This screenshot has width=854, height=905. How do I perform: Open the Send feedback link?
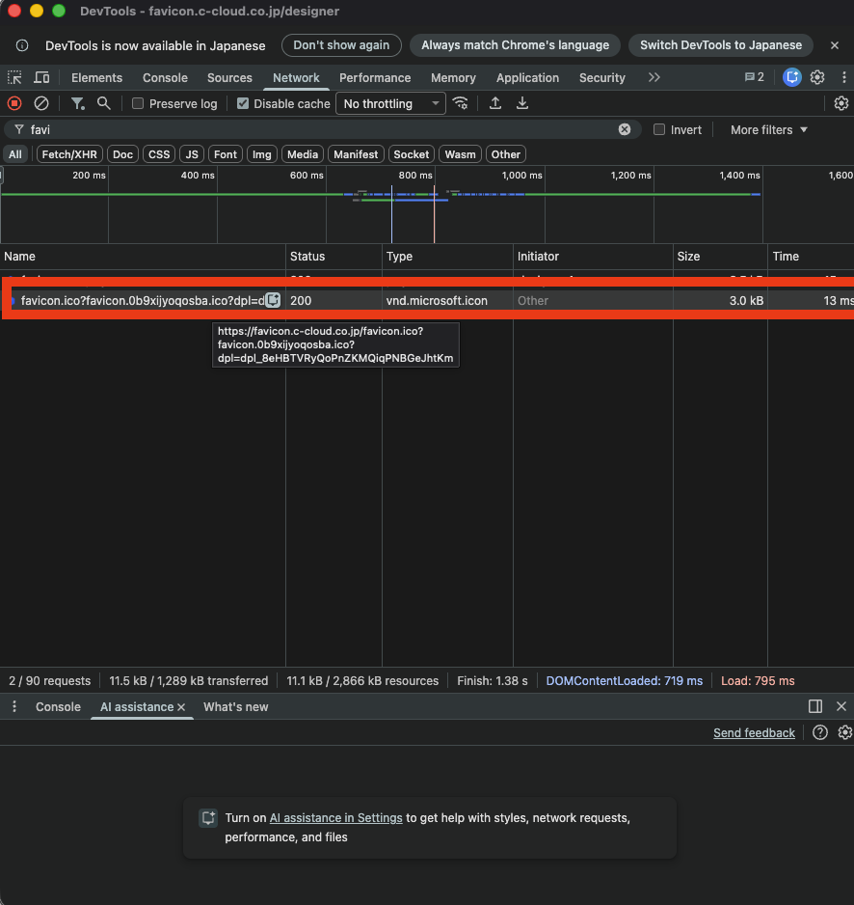coord(754,733)
